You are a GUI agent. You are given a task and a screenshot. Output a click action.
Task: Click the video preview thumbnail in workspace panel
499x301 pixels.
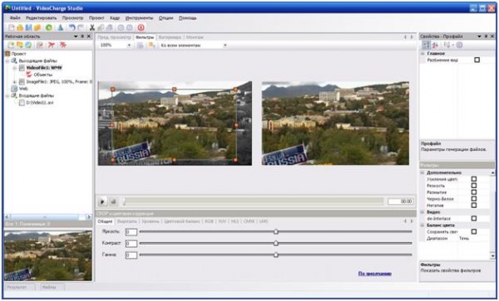pyautogui.click(x=48, y=255)
